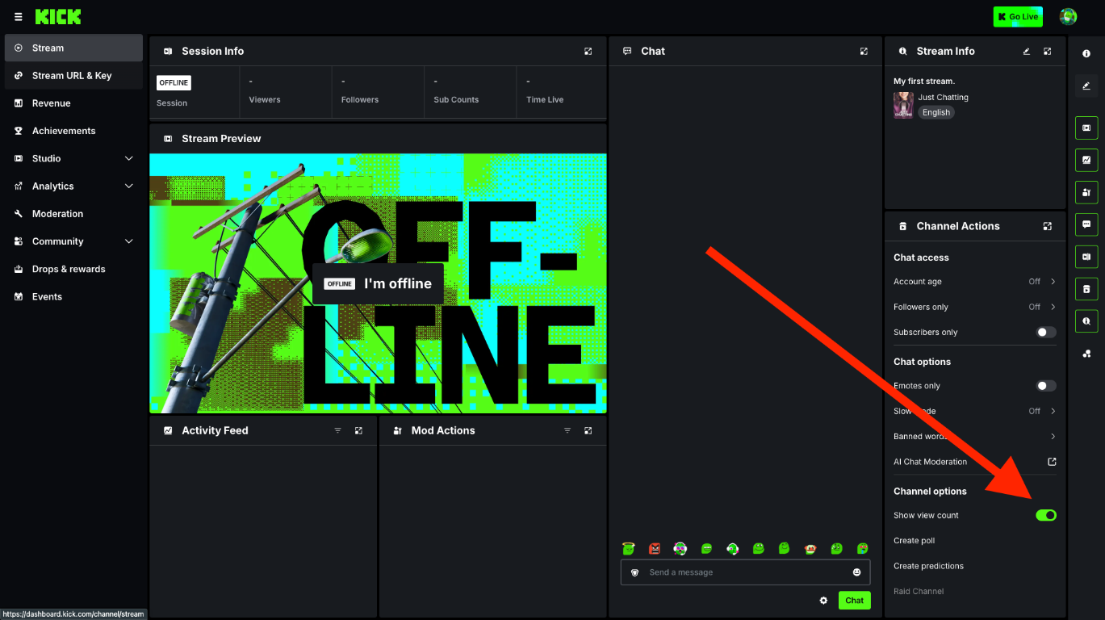The image size is (1105, 620).
Task: Open Drops & rewards in the sidebar
Action: click(x=73, y=269)
